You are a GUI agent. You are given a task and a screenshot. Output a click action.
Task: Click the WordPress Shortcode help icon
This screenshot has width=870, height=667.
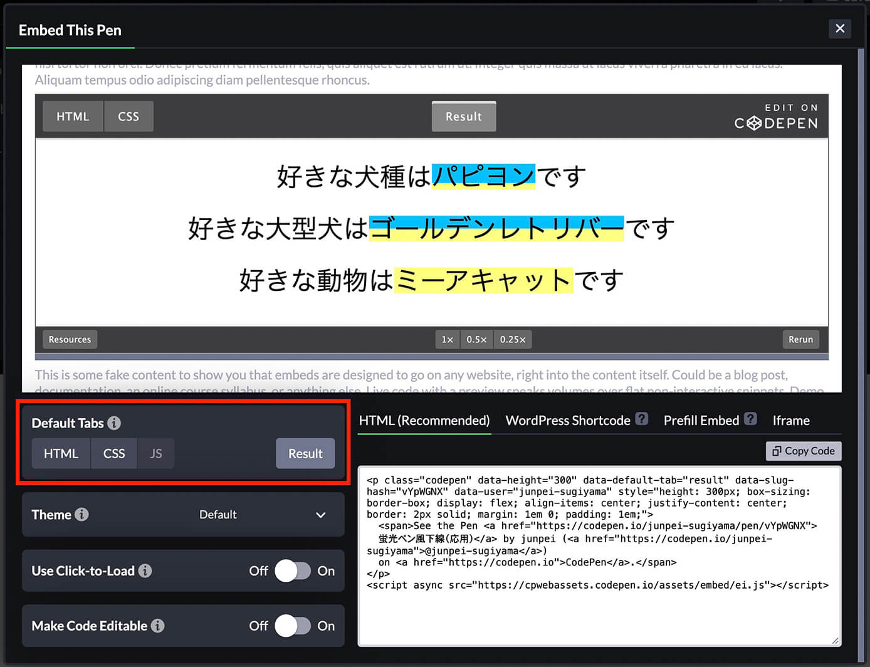tap(642, 419)
